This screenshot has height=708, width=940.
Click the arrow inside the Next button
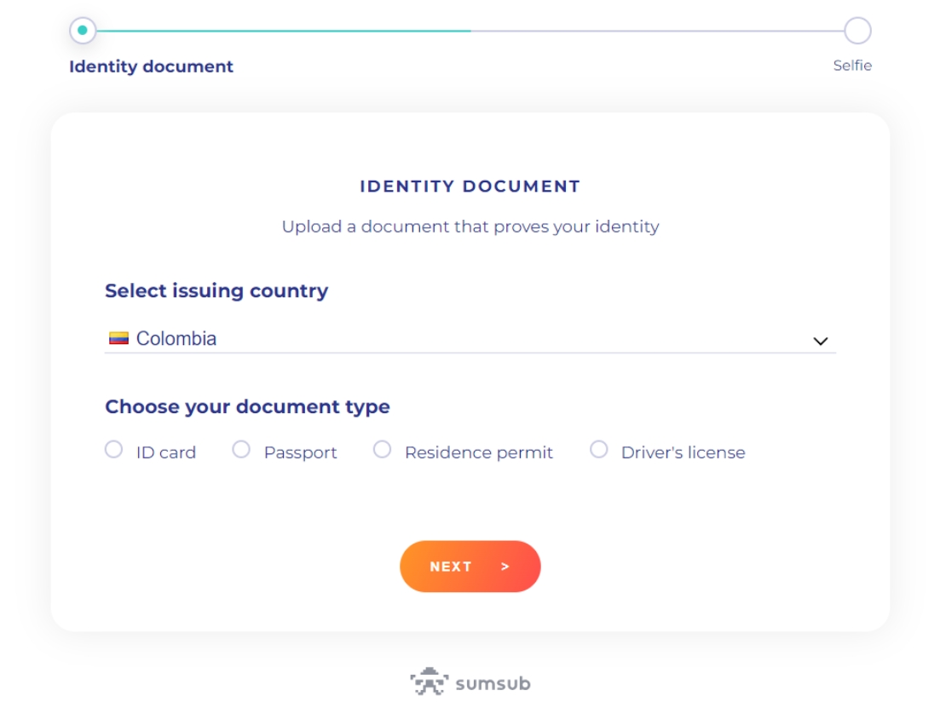pyautogui.click(x=505, y=567)
